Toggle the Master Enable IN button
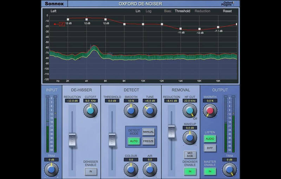The width and height of the screenshot is (281, 179). pyautogui.click(x=210, y=171)
